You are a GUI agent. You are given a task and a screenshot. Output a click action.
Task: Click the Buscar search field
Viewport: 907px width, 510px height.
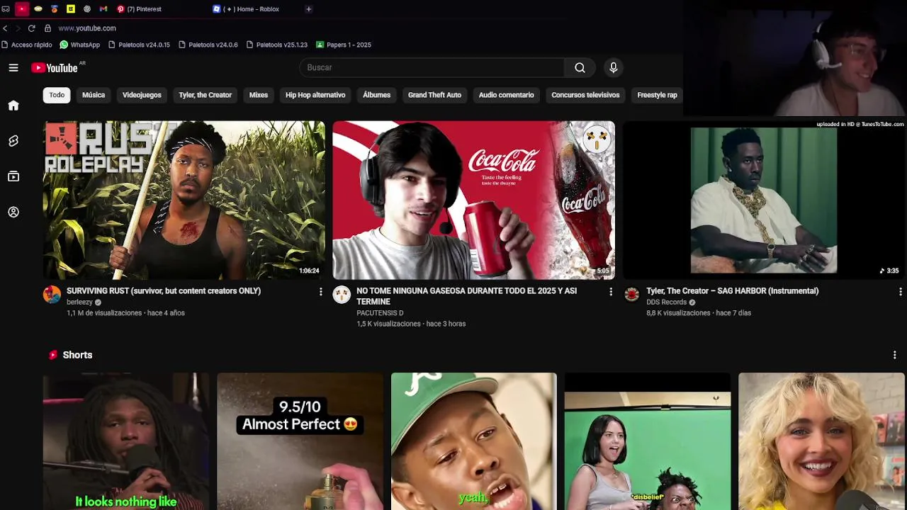[x=432, y=67]
